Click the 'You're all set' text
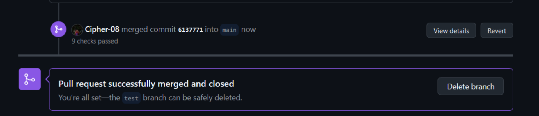This screenshot has width=539, height=116. pyautogui.click(x=80, y=98)
